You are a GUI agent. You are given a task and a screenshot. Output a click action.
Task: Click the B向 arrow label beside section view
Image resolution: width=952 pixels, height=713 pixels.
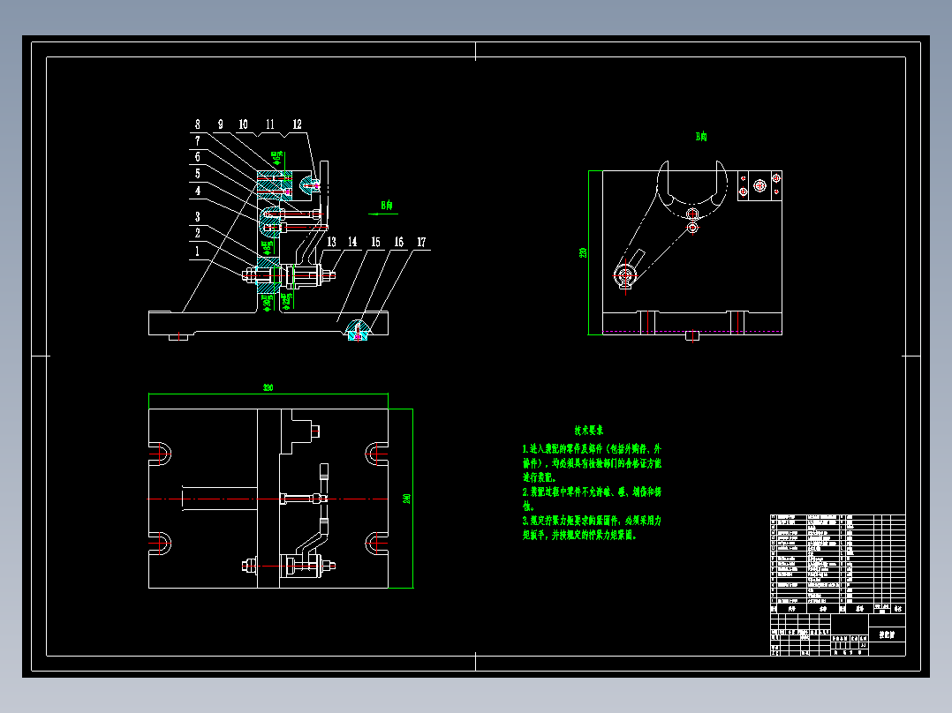[387, 206]
